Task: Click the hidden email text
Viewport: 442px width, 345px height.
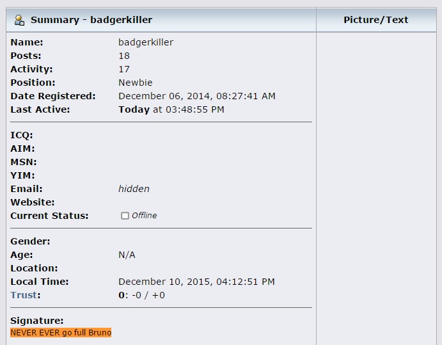Action: pyautogui.click(x=134, y=189)
